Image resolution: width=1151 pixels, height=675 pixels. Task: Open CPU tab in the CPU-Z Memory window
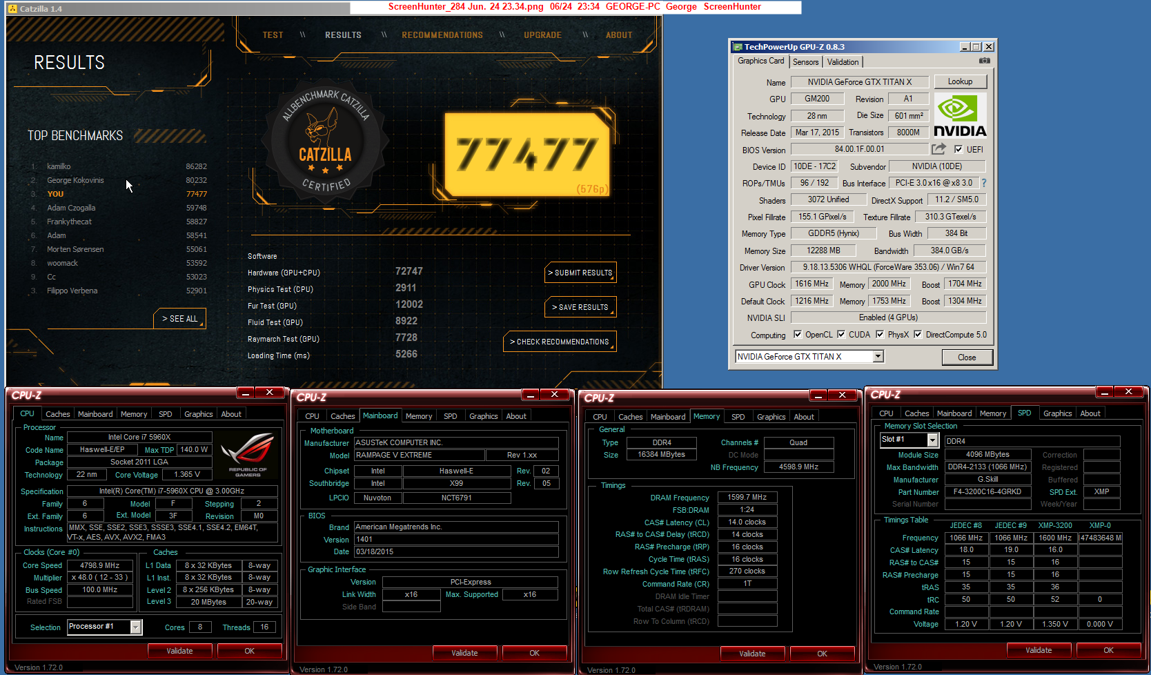(x=600, y=417)
